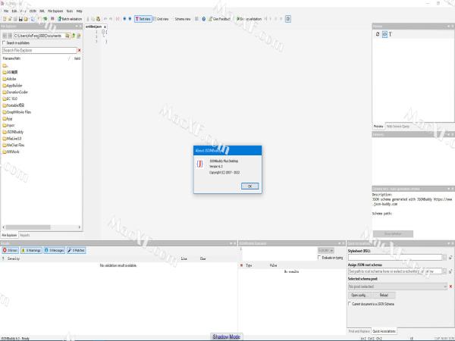This screenshot has height=341, width=455.
Task: Select the Adobe folder
Action: point(9,79)
